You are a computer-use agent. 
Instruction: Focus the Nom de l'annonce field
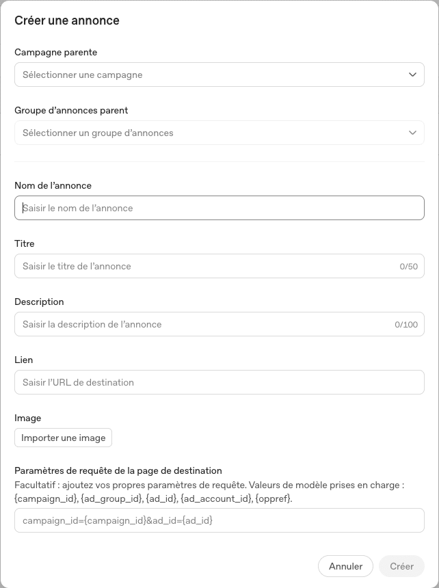pos(219,208)
